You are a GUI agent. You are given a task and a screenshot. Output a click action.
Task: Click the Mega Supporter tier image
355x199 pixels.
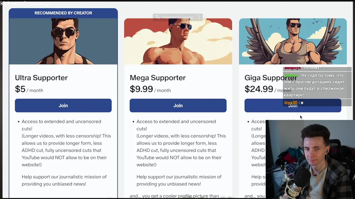tap(178, 41)
